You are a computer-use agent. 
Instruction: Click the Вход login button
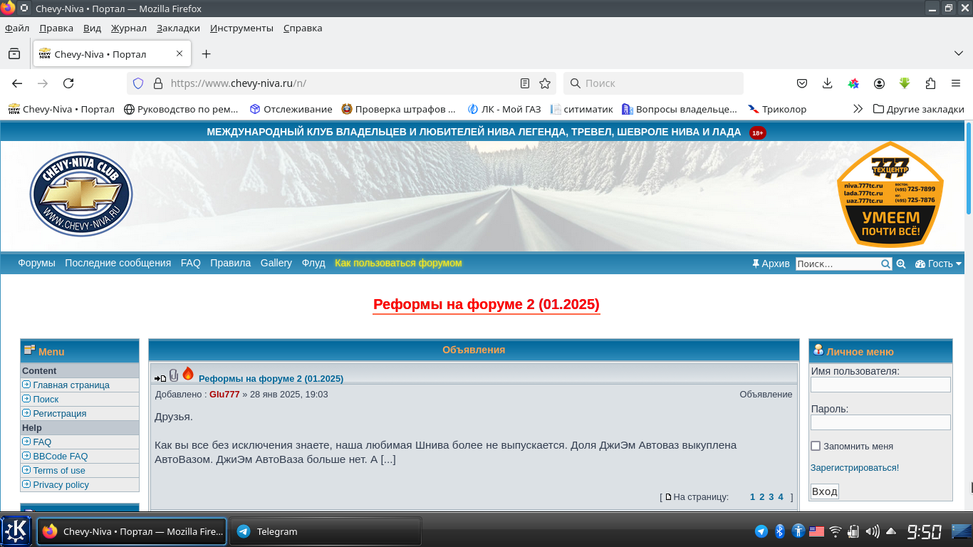[x=825, y=491]
